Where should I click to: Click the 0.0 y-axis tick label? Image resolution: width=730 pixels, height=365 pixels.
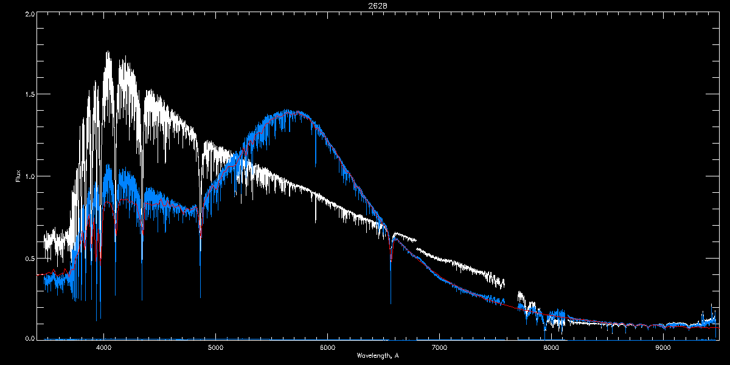coord(29,338)
